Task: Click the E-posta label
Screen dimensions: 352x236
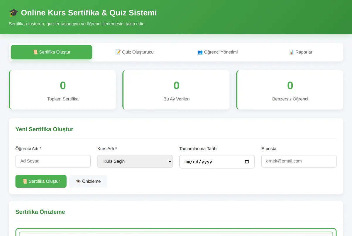Action: pos(269,149)
